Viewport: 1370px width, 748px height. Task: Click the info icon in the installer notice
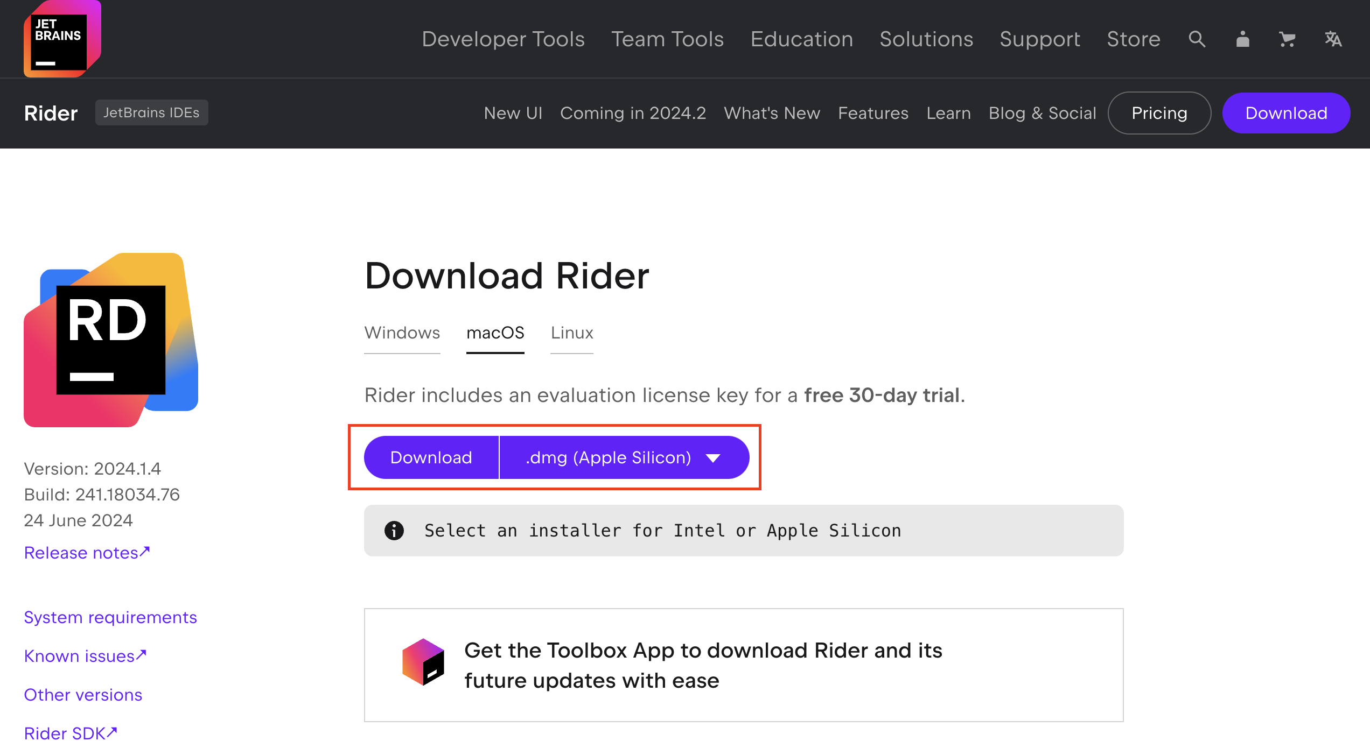pos(394,531)
